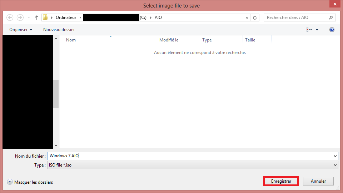Open the help question mark icon
This screenshot has height=193, width=343.
[x=332, y=30]
